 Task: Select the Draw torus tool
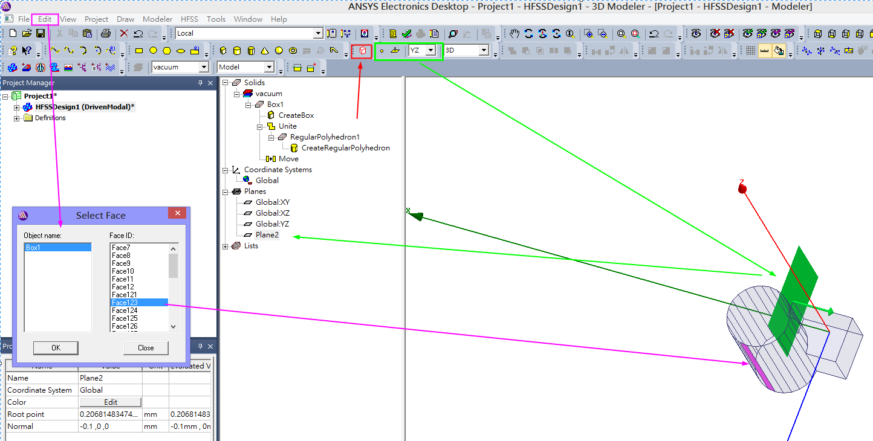pyautogui.click(x=293, y=51)
